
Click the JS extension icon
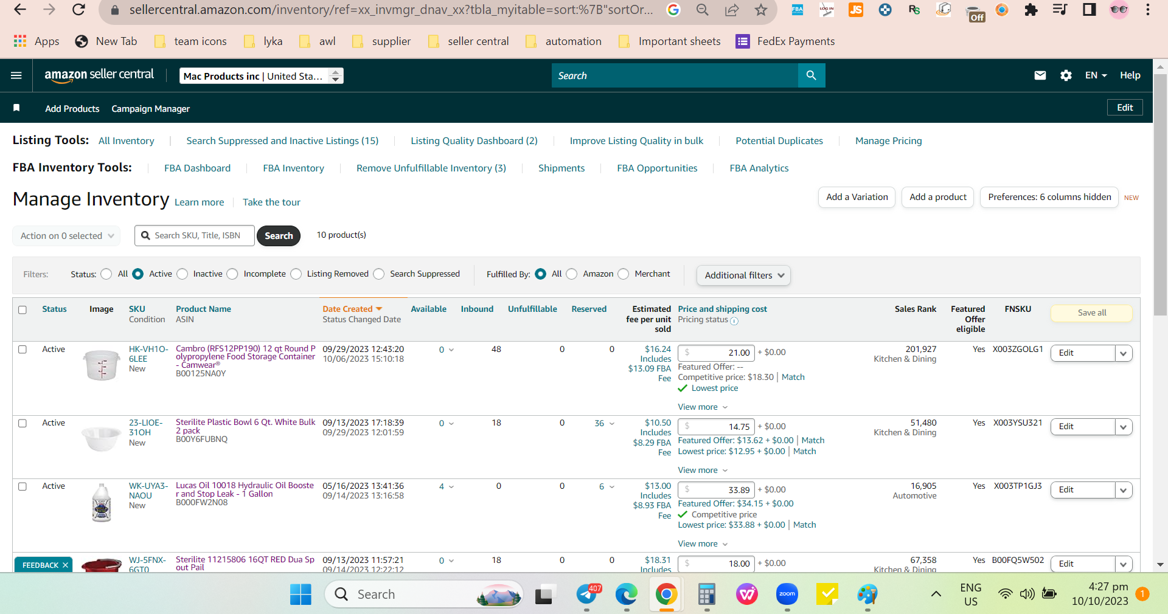[x=855, y=10]
